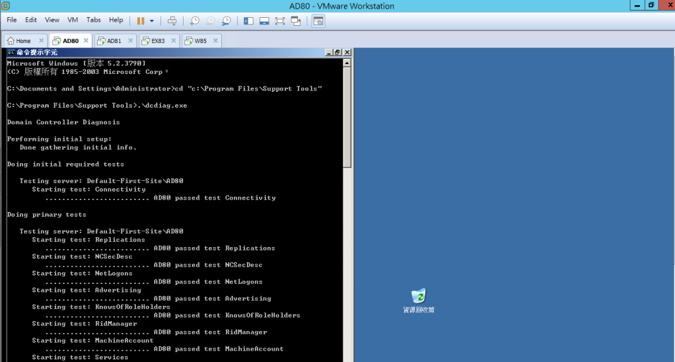Switch to the EX83 tab
675x362 pixels.
coord(158,41)
